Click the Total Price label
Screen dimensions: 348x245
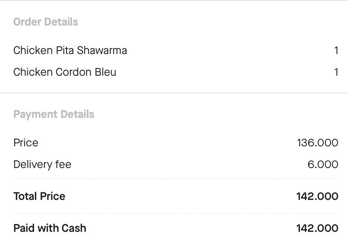pyautogui.click(x=39, y=196)
